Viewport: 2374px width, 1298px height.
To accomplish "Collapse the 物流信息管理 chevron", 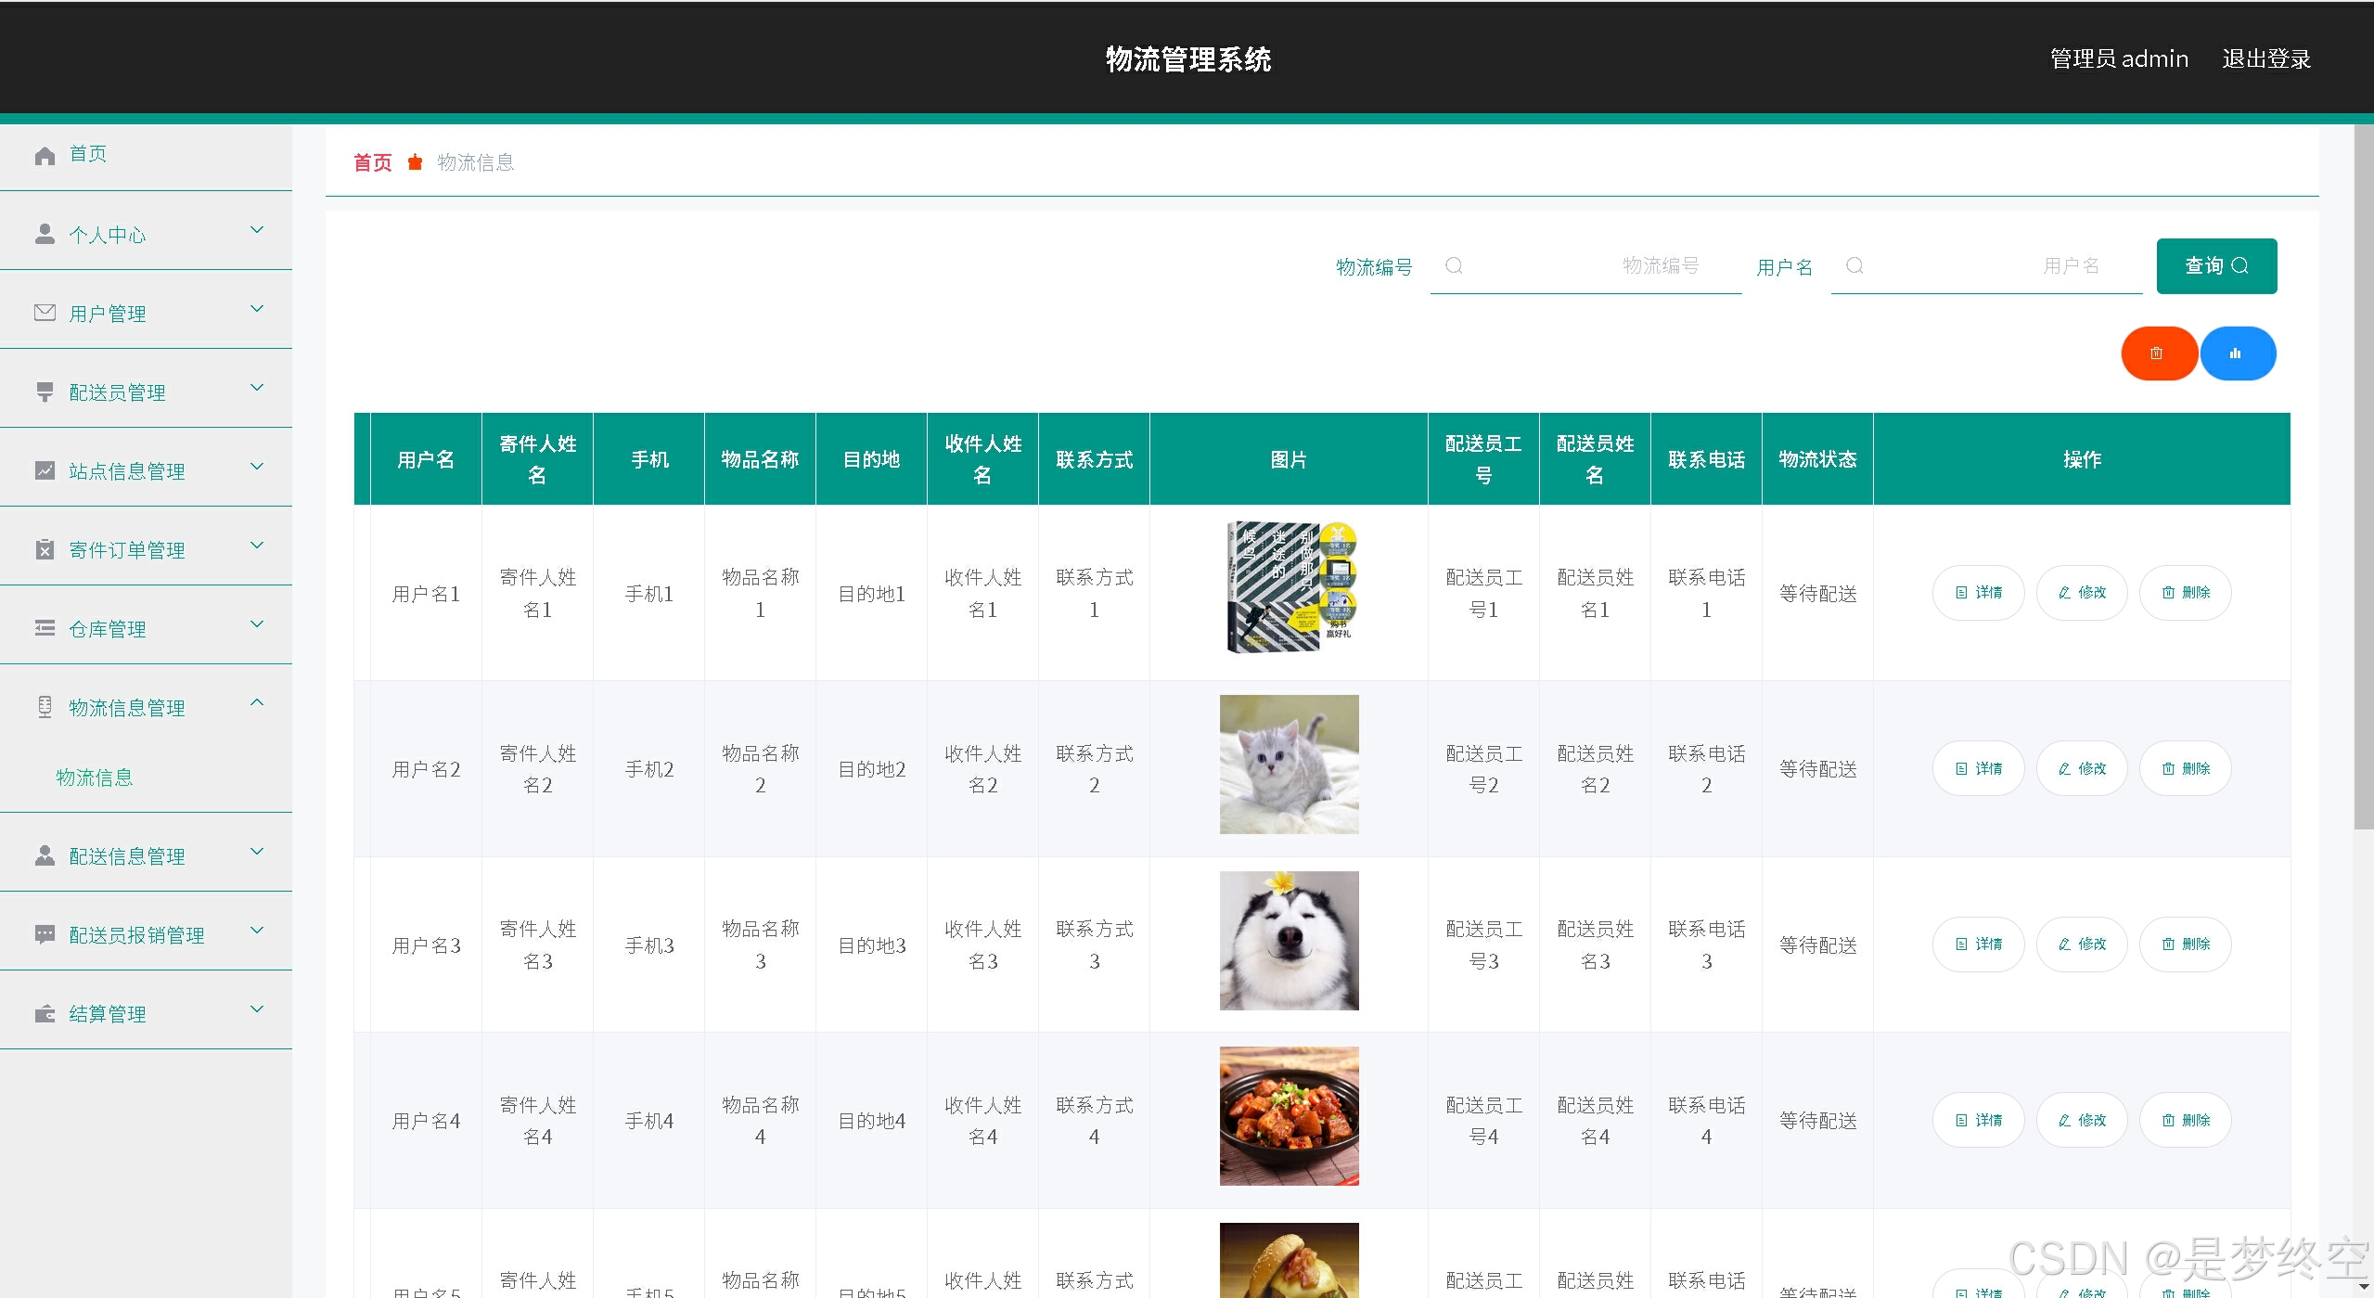I will point(258,703).
